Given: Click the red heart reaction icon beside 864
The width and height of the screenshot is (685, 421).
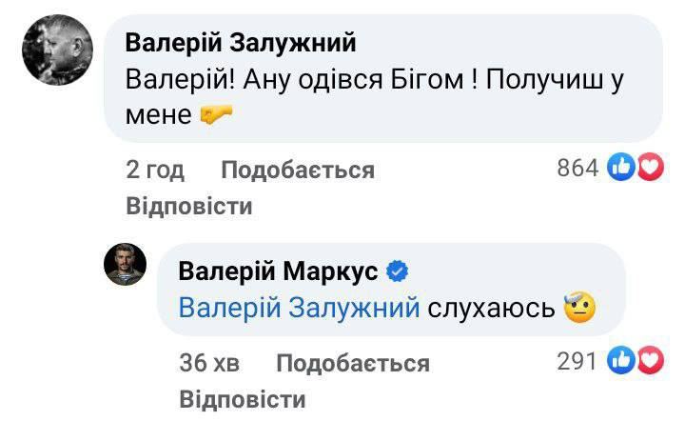Looking at the screenshot, I should pyautogui.click(x=649, y=169).
